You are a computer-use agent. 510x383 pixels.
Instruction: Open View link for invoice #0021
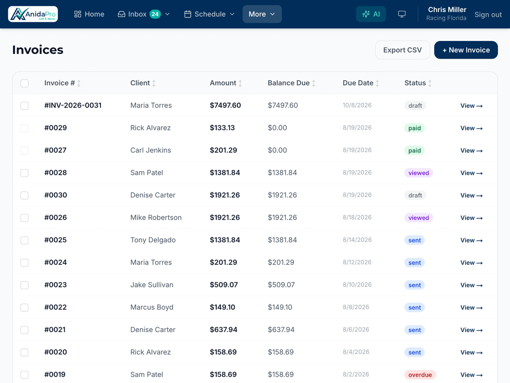tap(471, 330)
